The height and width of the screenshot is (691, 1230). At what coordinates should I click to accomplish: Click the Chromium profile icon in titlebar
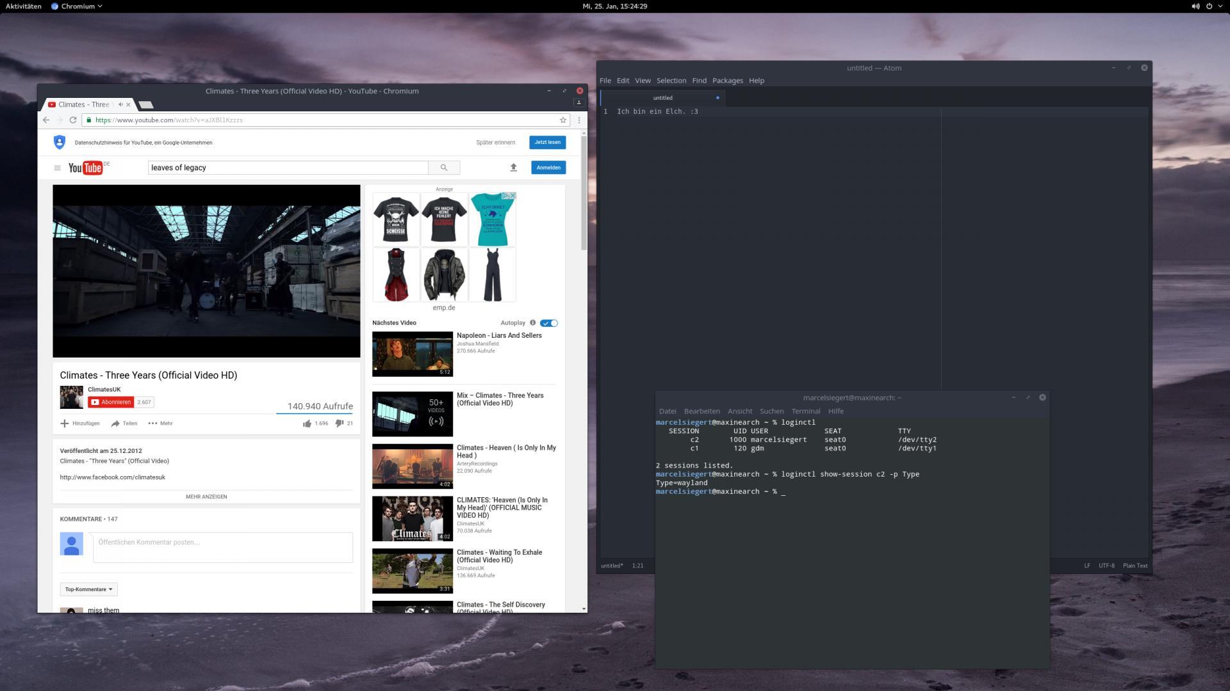(x=578, y=102)
